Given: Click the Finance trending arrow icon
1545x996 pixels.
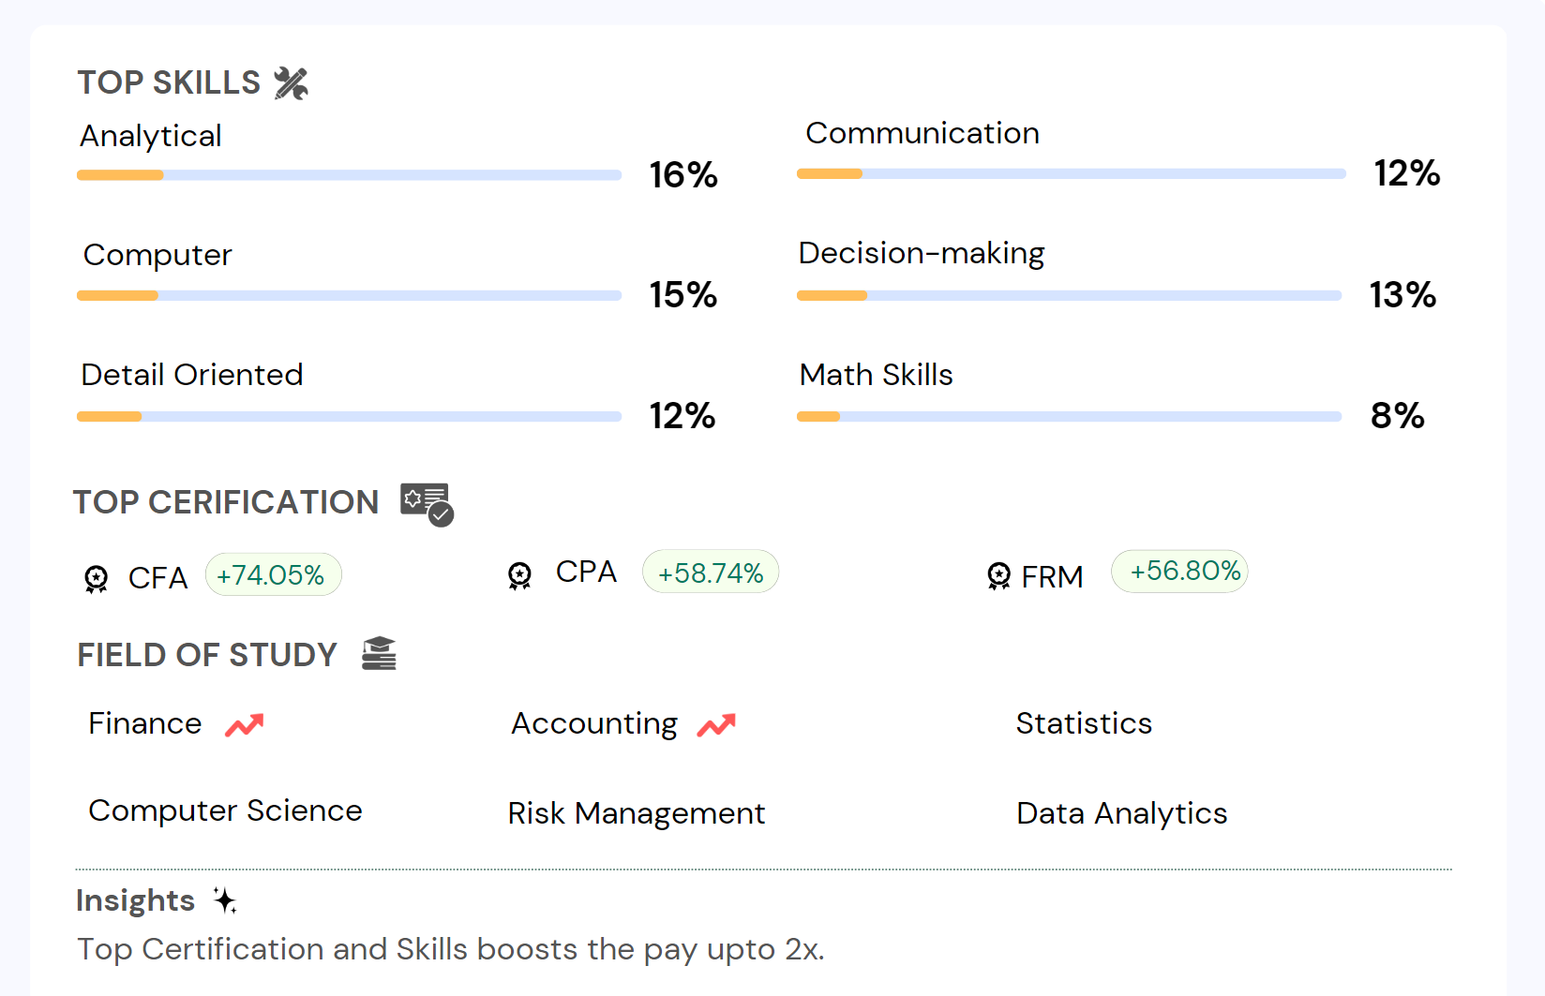Looking at the screenshot, I should [x=245, y=725].
